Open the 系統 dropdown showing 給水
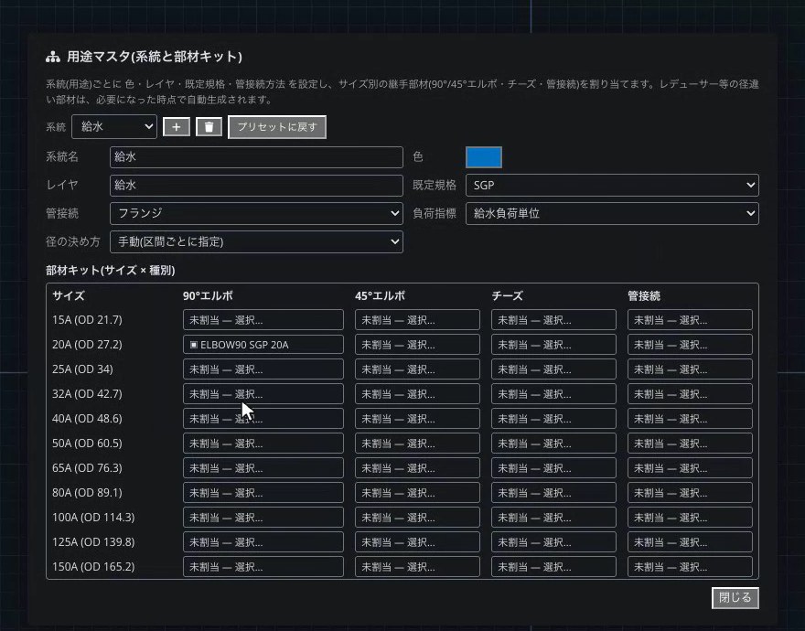Viewport: 805px width, 631px height. click(114, 127)
